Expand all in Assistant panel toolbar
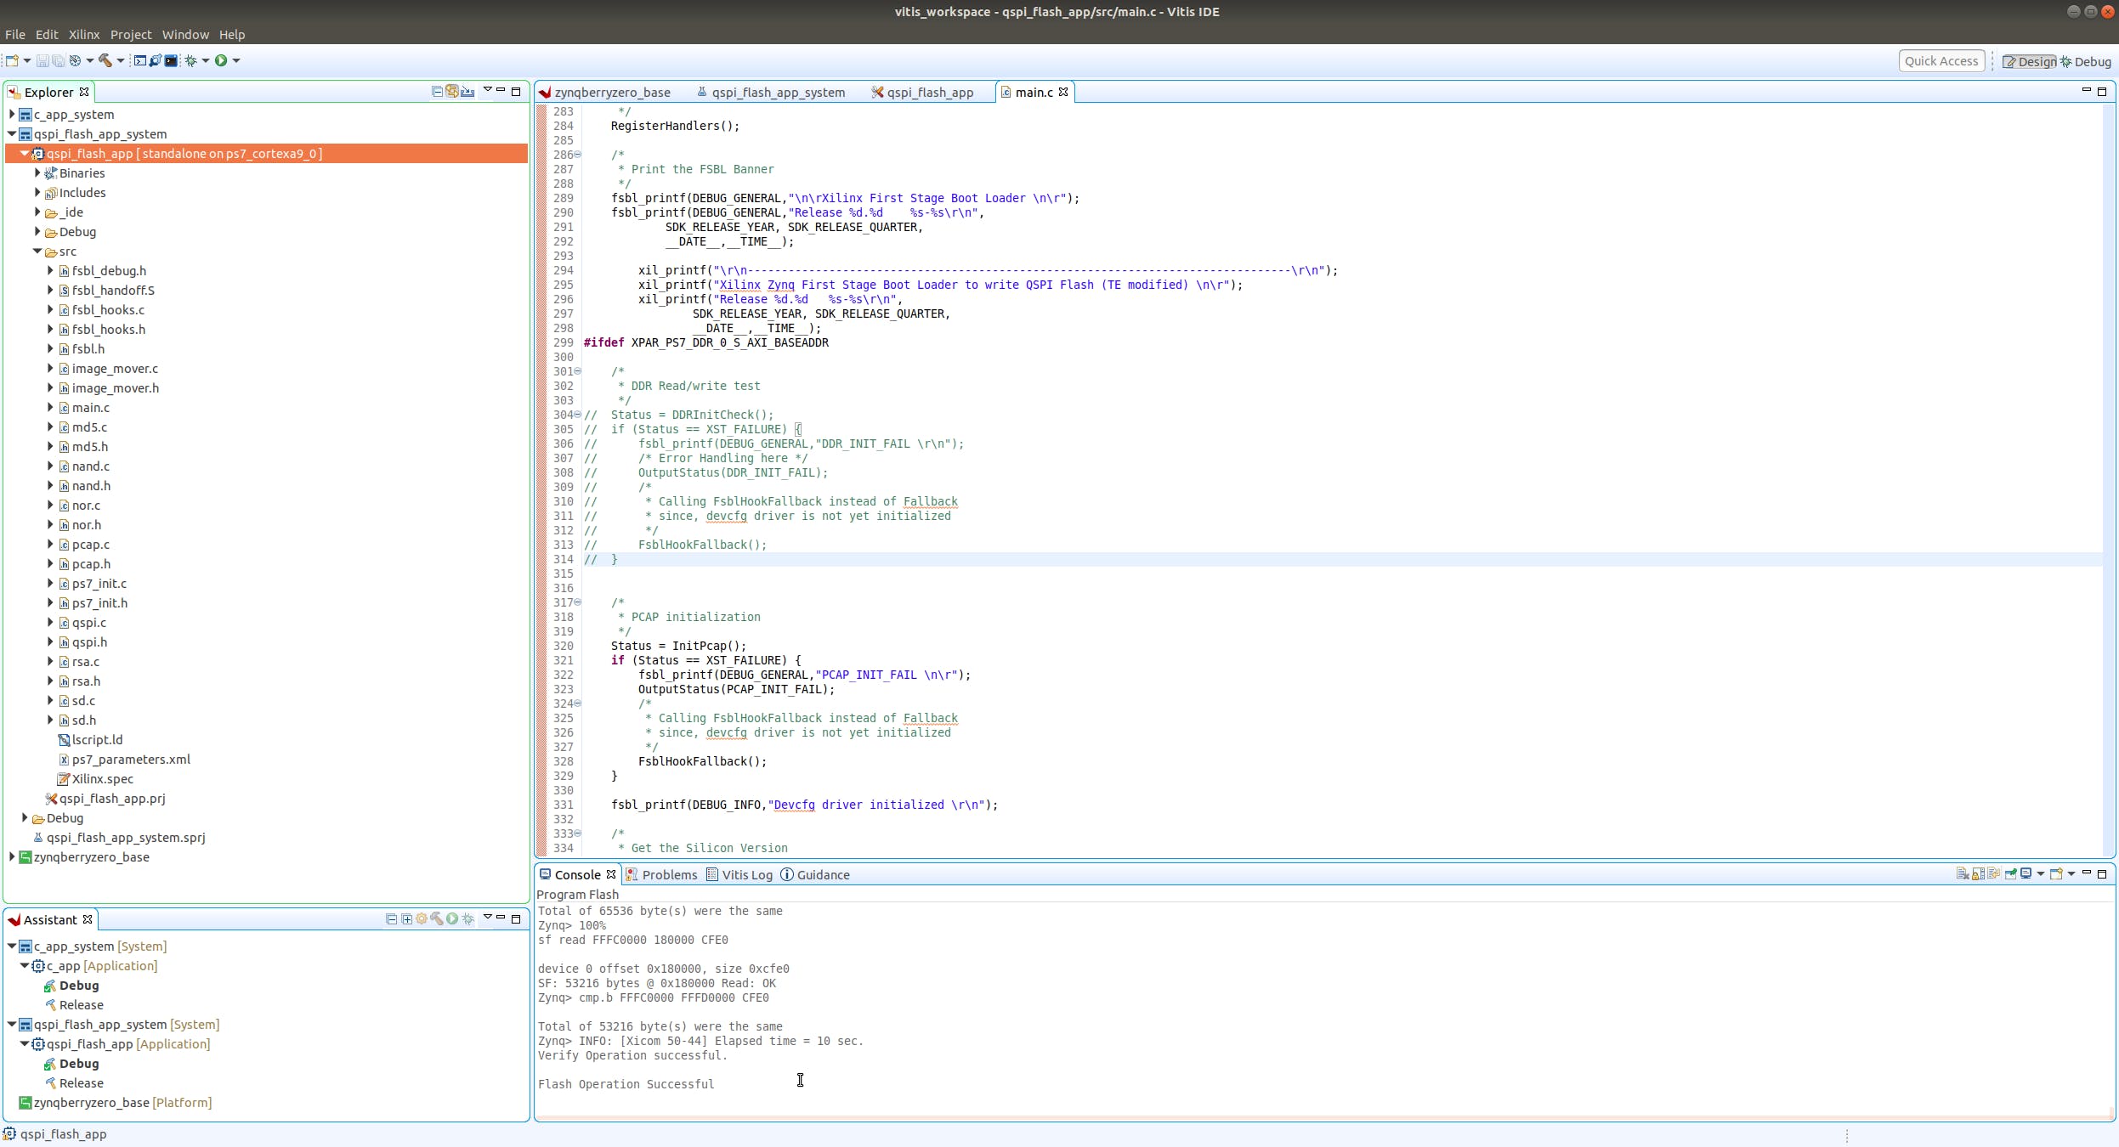 click(x=406, y=919)
